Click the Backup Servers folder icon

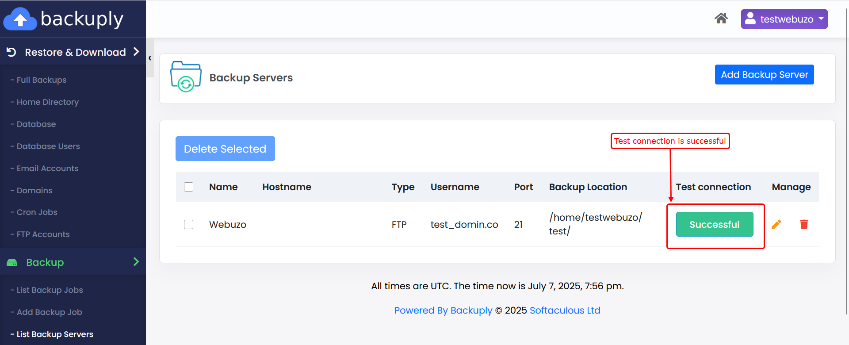point(186,77)
